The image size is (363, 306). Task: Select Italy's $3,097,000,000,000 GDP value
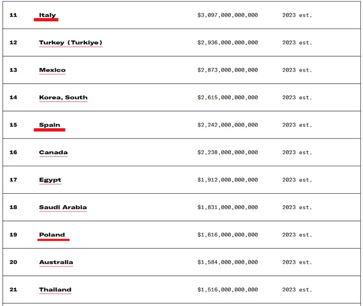pos(228,15)
